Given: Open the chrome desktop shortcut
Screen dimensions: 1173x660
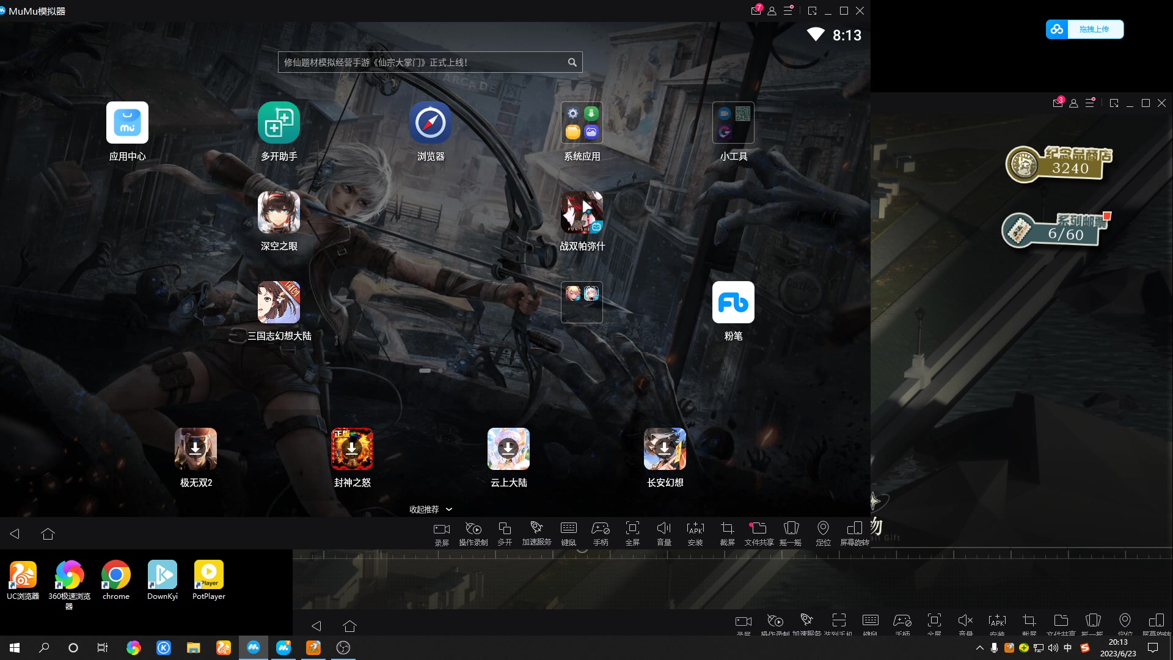Looking at the screenshot, I should coord(115,581).
